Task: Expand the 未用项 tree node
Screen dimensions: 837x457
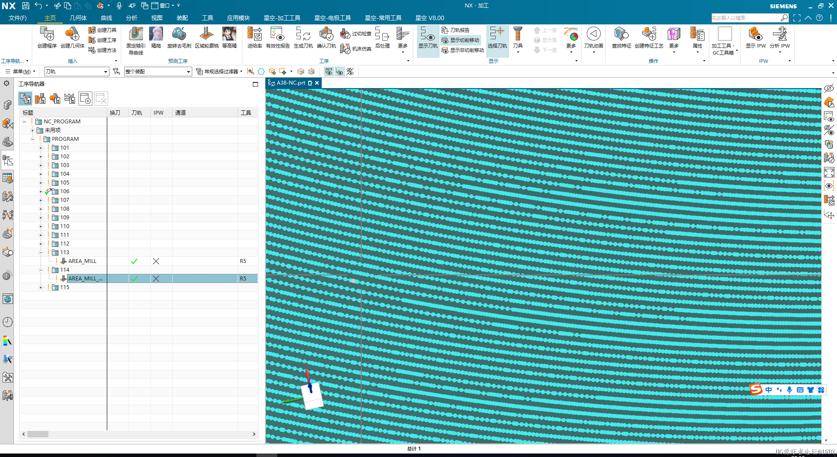Action: (x=32, y=130)
